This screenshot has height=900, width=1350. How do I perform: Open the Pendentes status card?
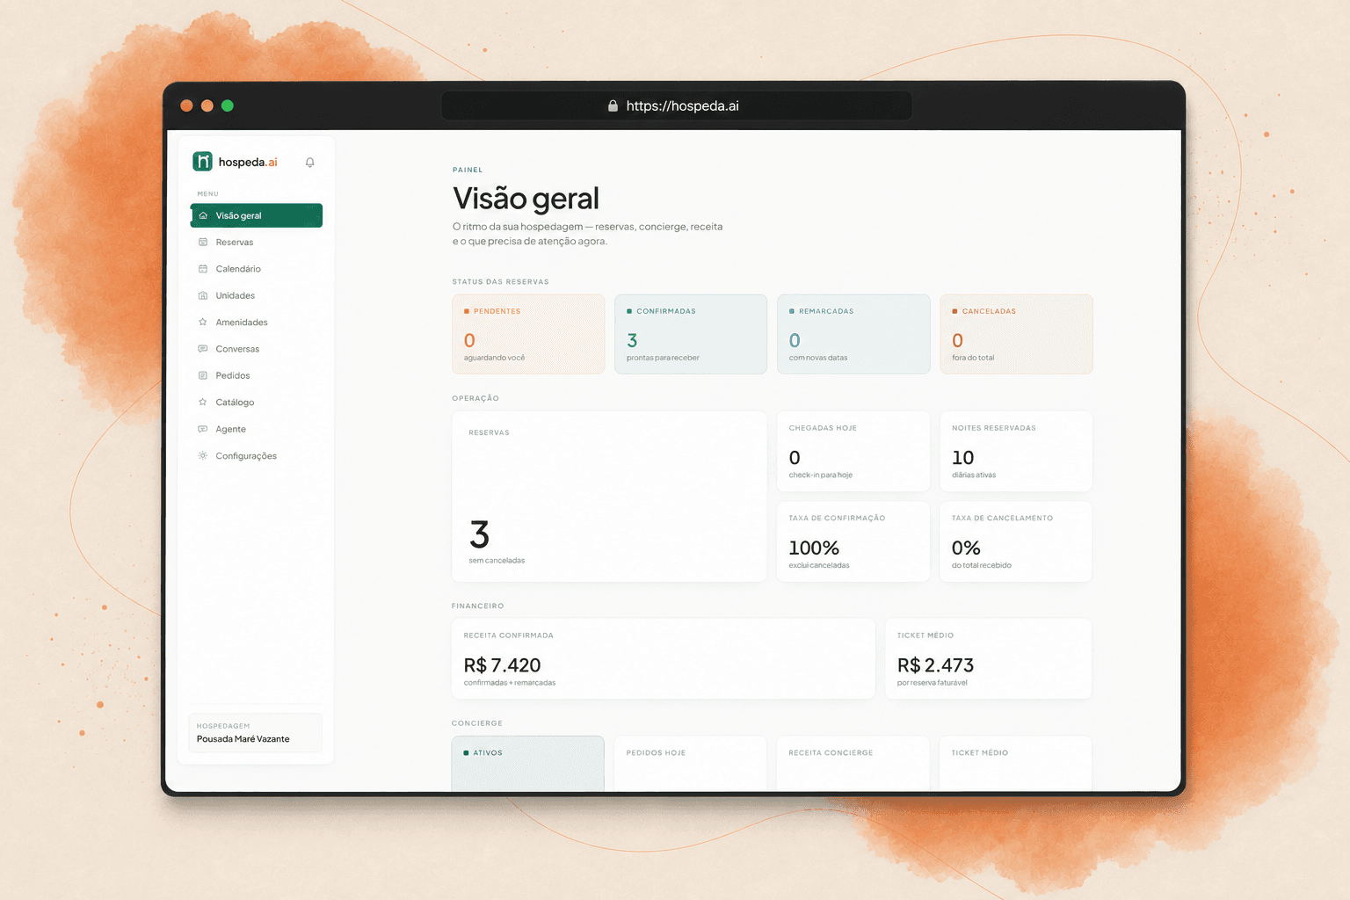click(528, 334)
